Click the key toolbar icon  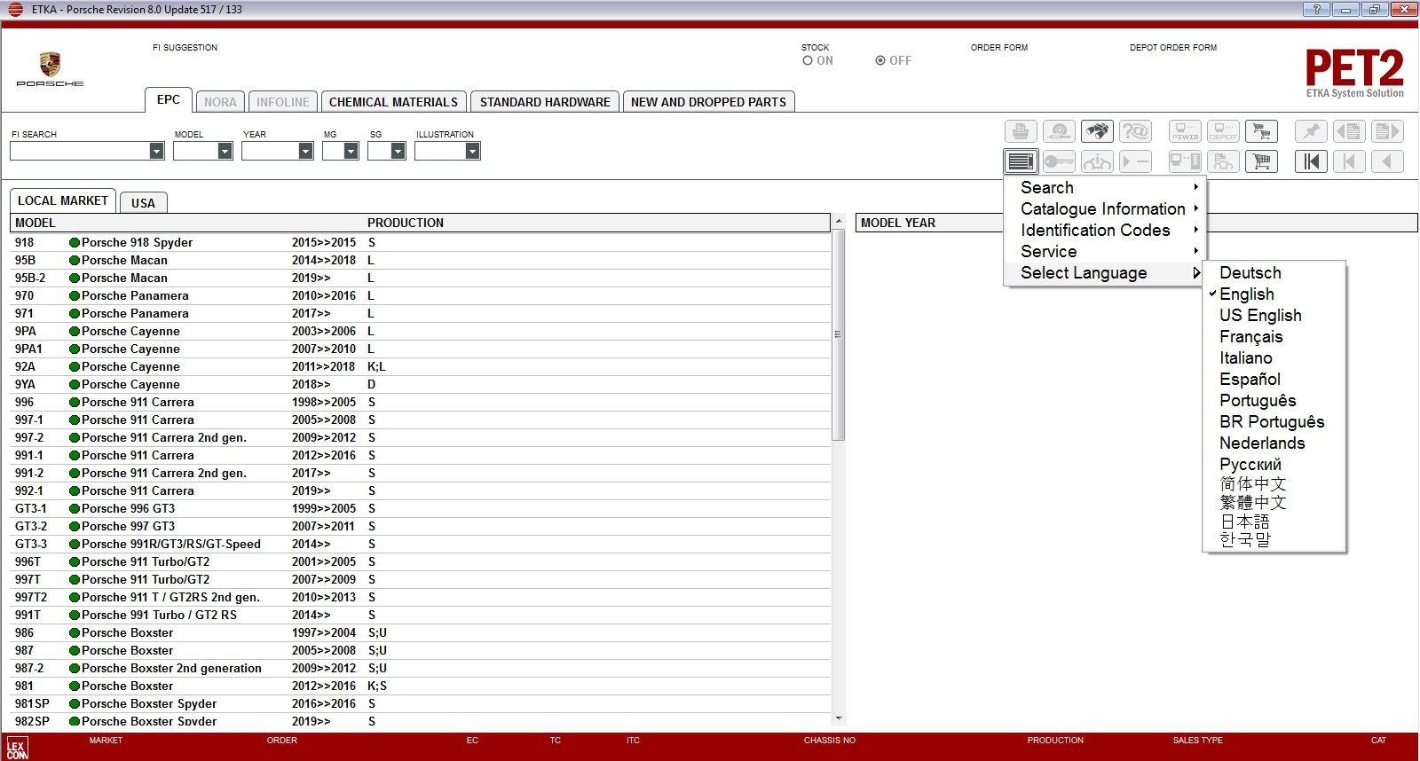pyautogui.click(x=1059, y=161)
